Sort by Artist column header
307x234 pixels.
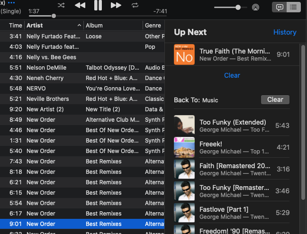point(54,26)
